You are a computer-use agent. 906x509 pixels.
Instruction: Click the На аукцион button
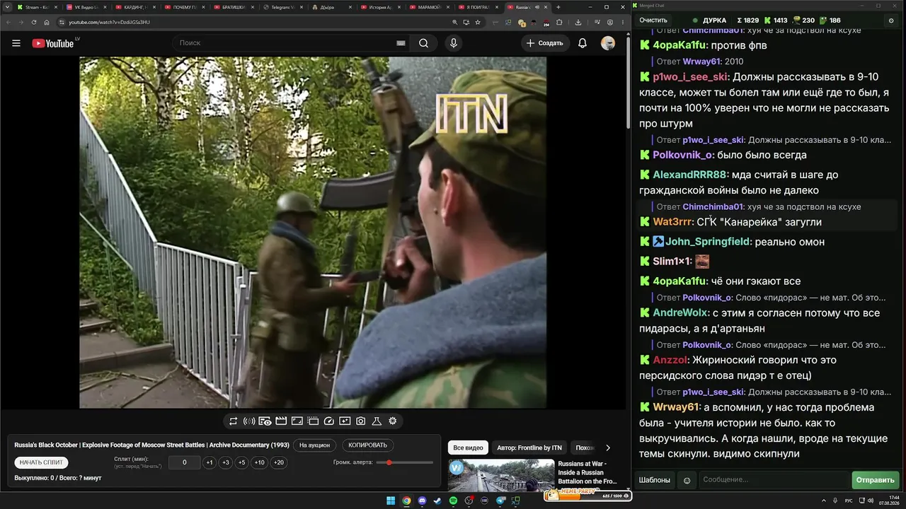314,445
